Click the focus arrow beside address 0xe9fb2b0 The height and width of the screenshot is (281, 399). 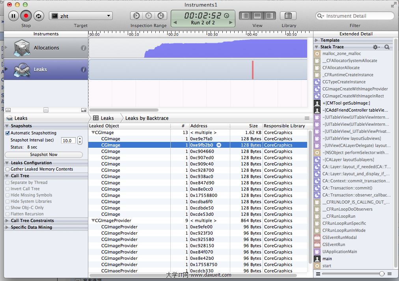point(219,145)
